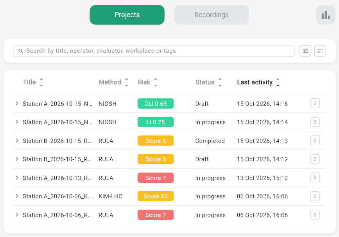Viewport: 339px width, 237px height.
Task: Open project Station A_2026-10-13_R... title
Action: [x=57, y=178]
